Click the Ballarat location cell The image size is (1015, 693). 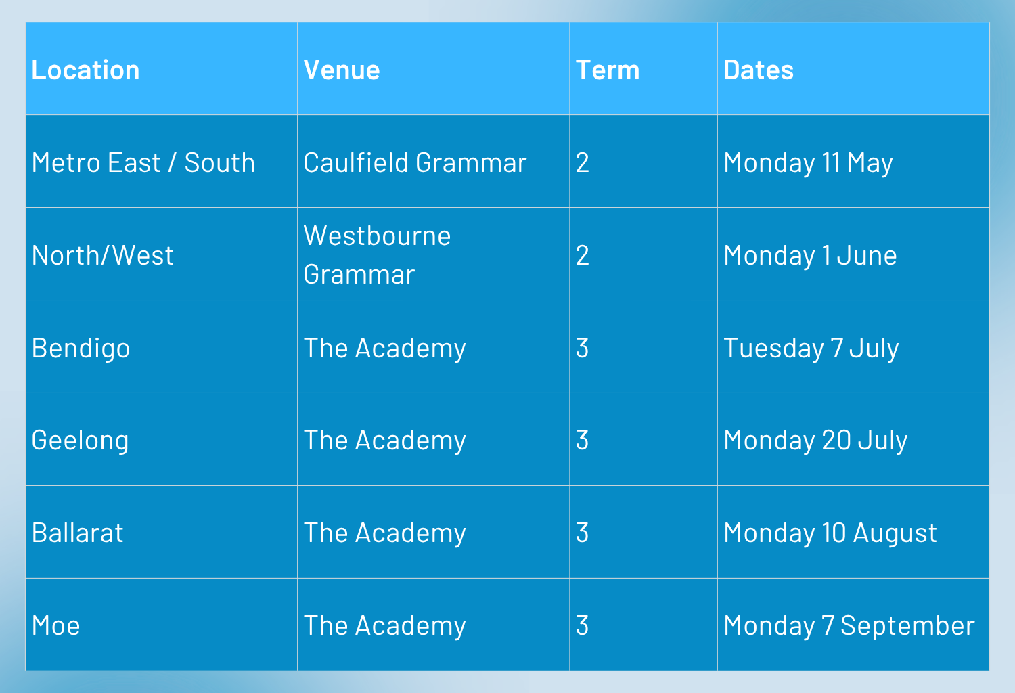coord(78,533)
